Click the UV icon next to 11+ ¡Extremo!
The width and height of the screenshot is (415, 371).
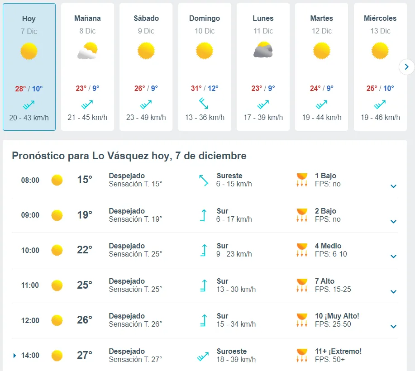pyautogui.click(x=301, y=356)
